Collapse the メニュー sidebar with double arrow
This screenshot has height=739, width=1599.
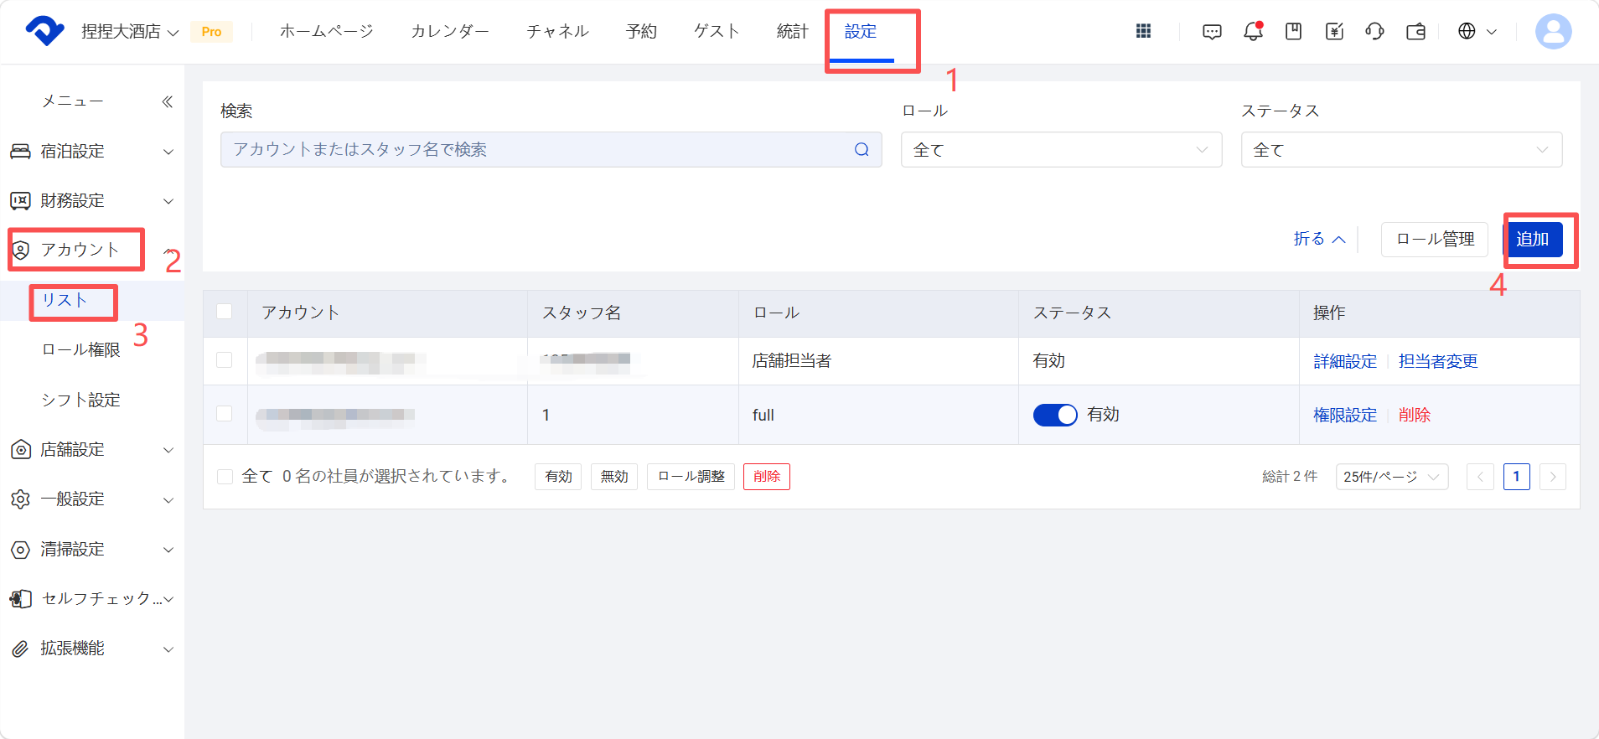(167, 101)
